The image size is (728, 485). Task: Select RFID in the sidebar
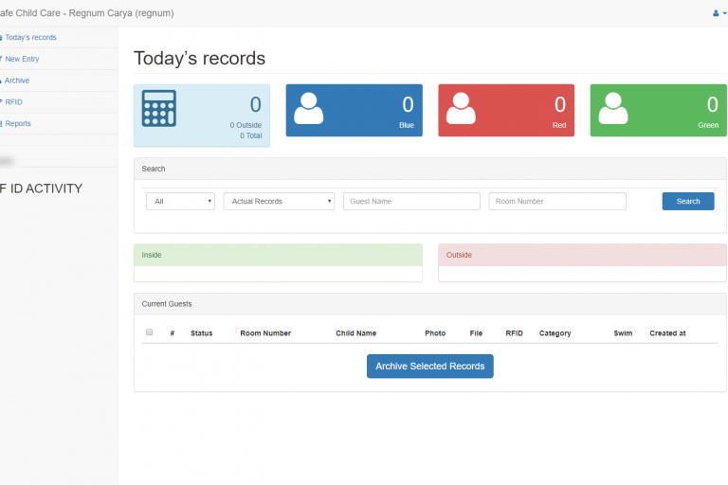(x=14, y=101)
